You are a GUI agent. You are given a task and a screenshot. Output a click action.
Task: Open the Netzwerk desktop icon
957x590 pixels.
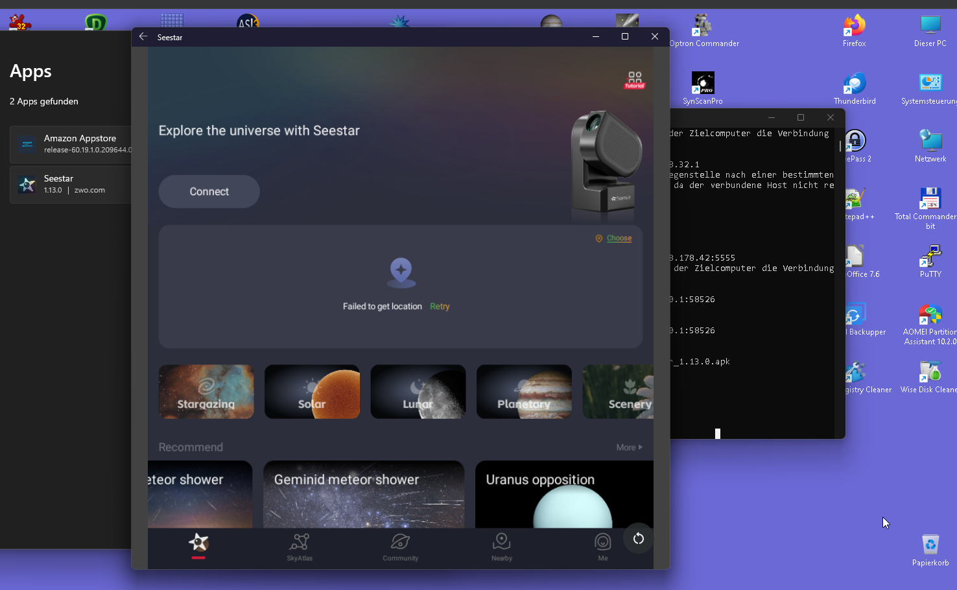tap(930, 146)
